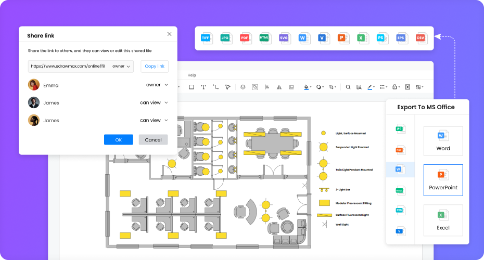Select the Rectangle shape tool
This screenshot has height=260, width=484.
pyautogui.click(x=192, y=87)
